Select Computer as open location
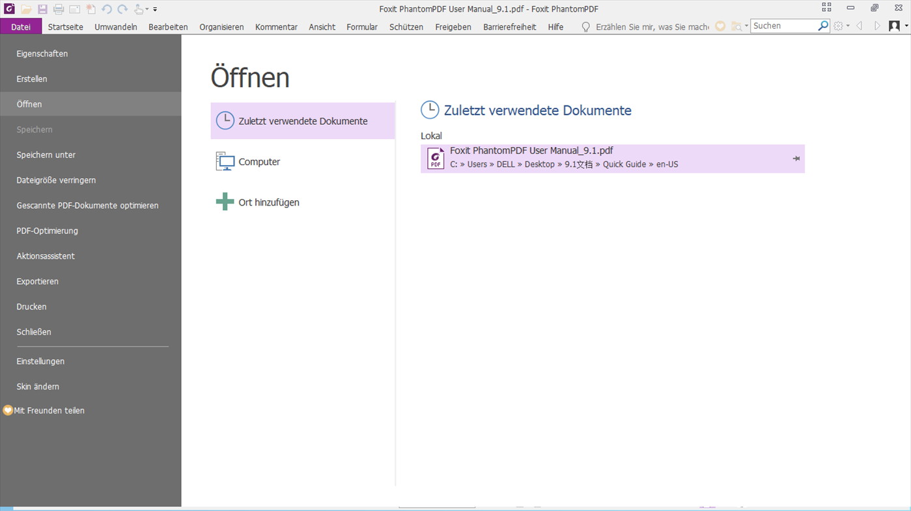 tap(303, 161)
